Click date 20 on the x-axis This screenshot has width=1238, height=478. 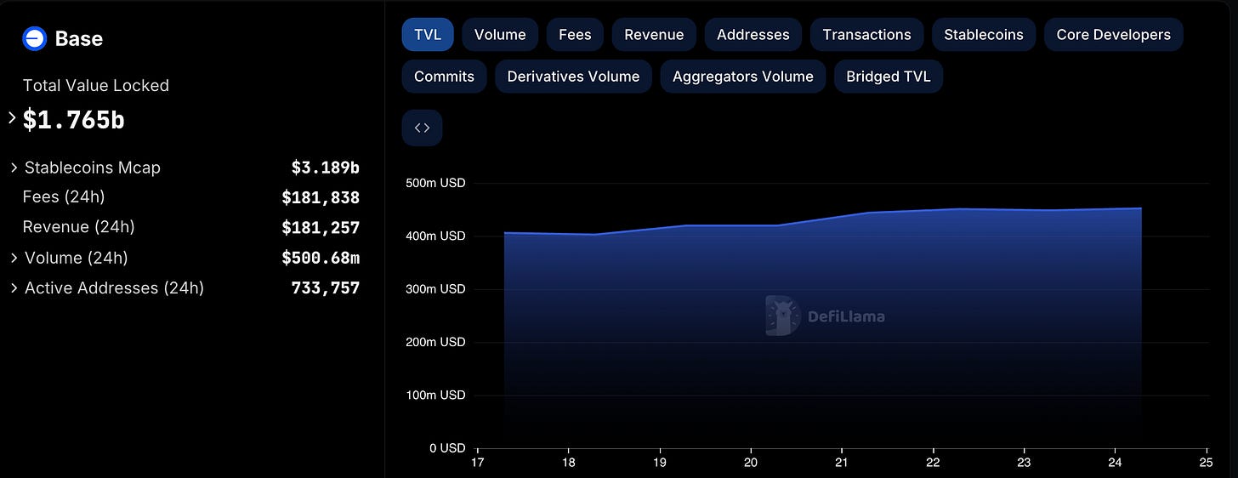(x=751, y=463)
